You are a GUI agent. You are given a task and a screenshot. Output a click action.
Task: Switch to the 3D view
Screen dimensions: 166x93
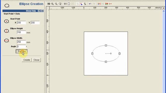49,4
